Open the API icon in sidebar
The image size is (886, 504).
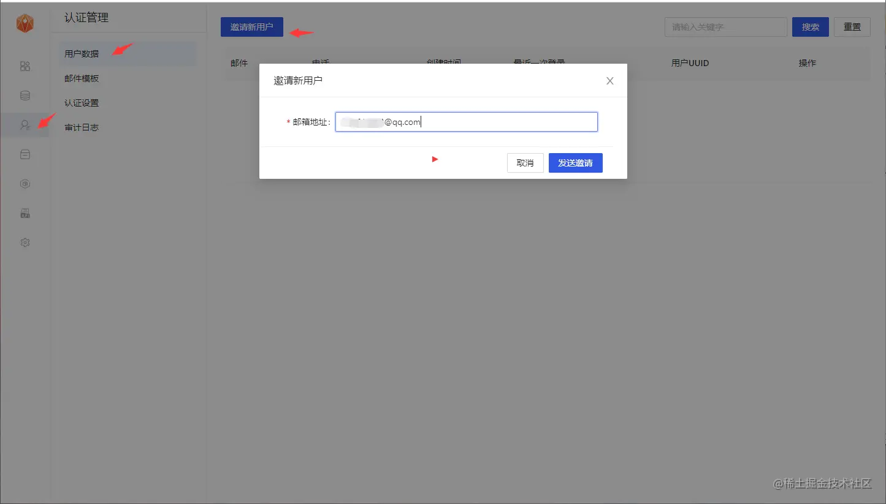(25, 213)
